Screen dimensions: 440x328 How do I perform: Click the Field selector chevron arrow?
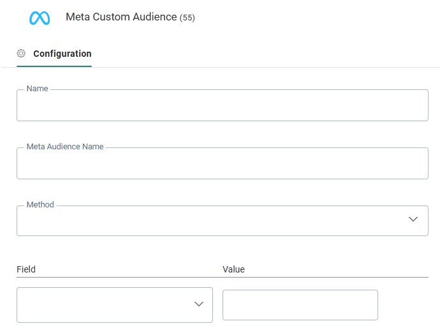[198, 304]
